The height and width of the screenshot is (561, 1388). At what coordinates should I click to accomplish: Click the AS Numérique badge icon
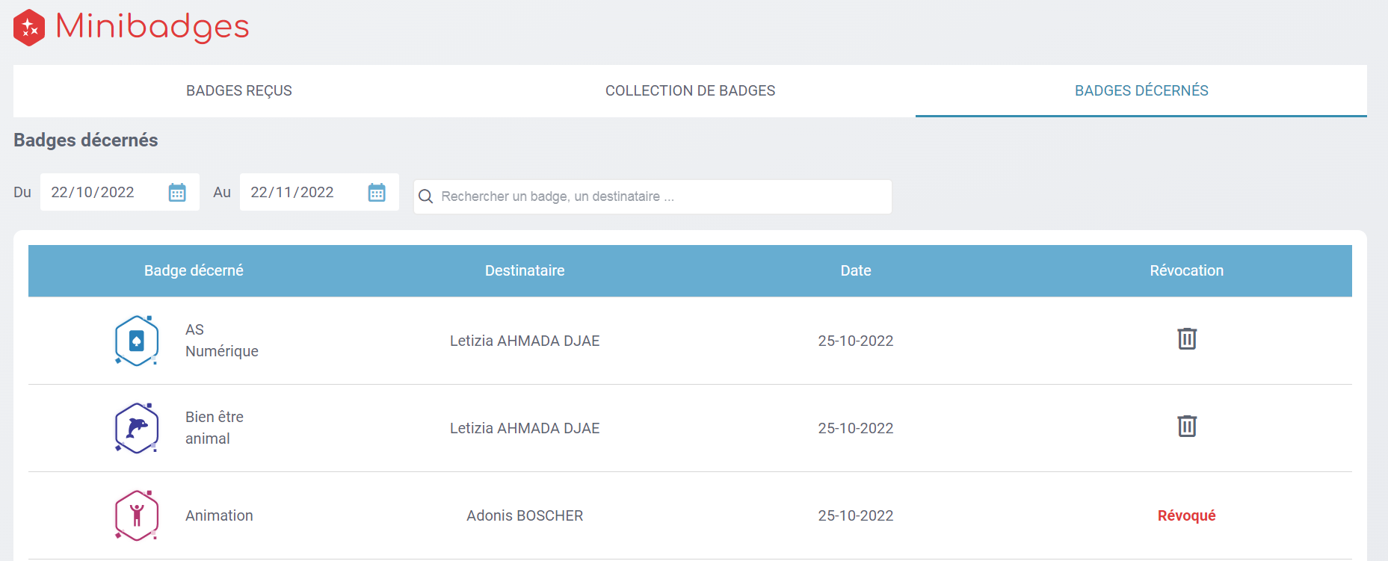tap(137, 341)
